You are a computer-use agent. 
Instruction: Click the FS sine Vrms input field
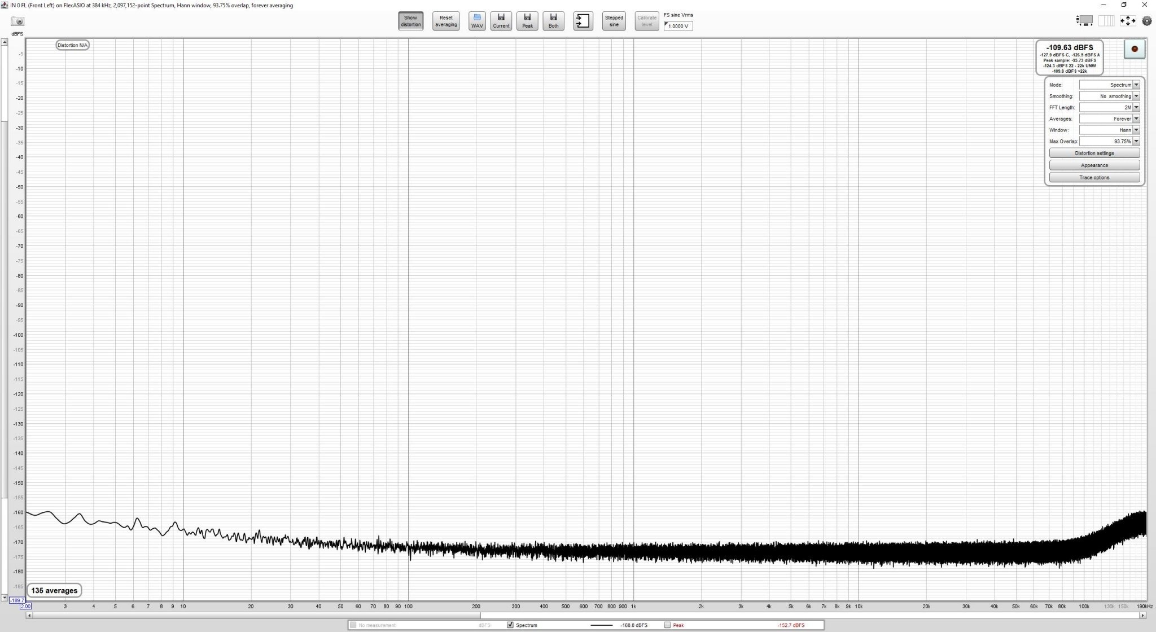pos(678,26)
